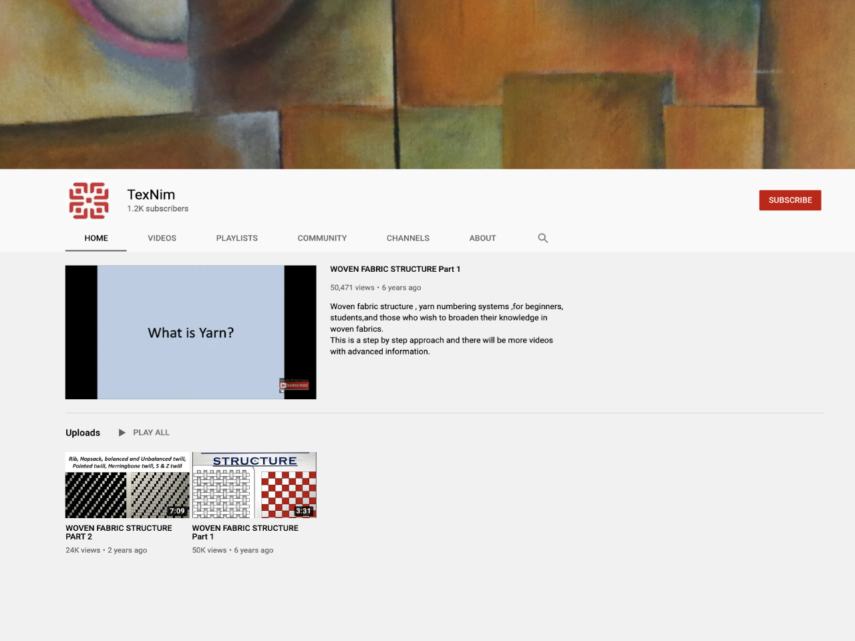Open the CHANNELS tab
Viewport: 855px width, 641px height.
point(408,238)
